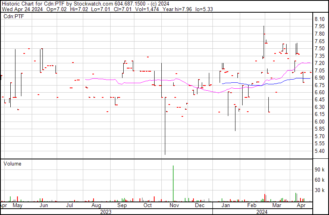Click the 8.10 price axis label
The width and height of the screenshot is (329, 215).
click(319, 19)
